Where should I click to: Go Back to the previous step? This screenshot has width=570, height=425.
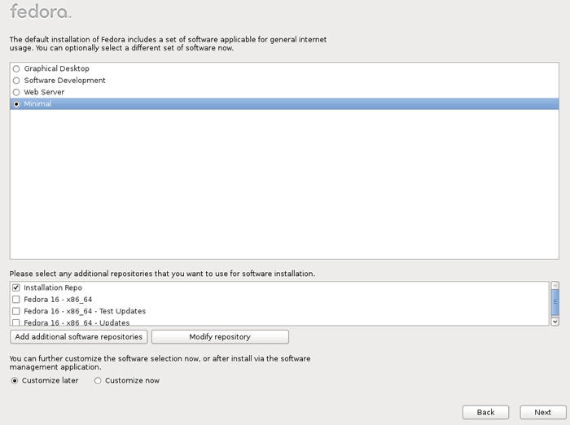pyautogui.click(x=485, y=412)
